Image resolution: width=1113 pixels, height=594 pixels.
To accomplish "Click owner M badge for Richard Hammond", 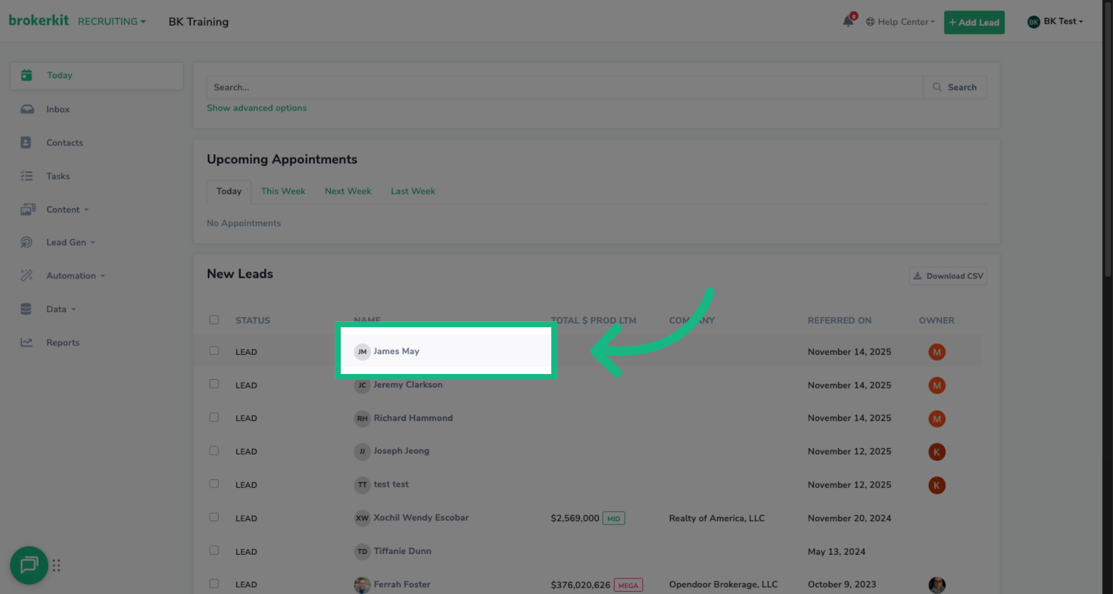I will click(x=937, y=419).
